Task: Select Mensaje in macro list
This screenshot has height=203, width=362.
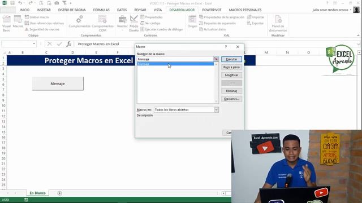Action: pyautogui.click(x=175, y=64)
